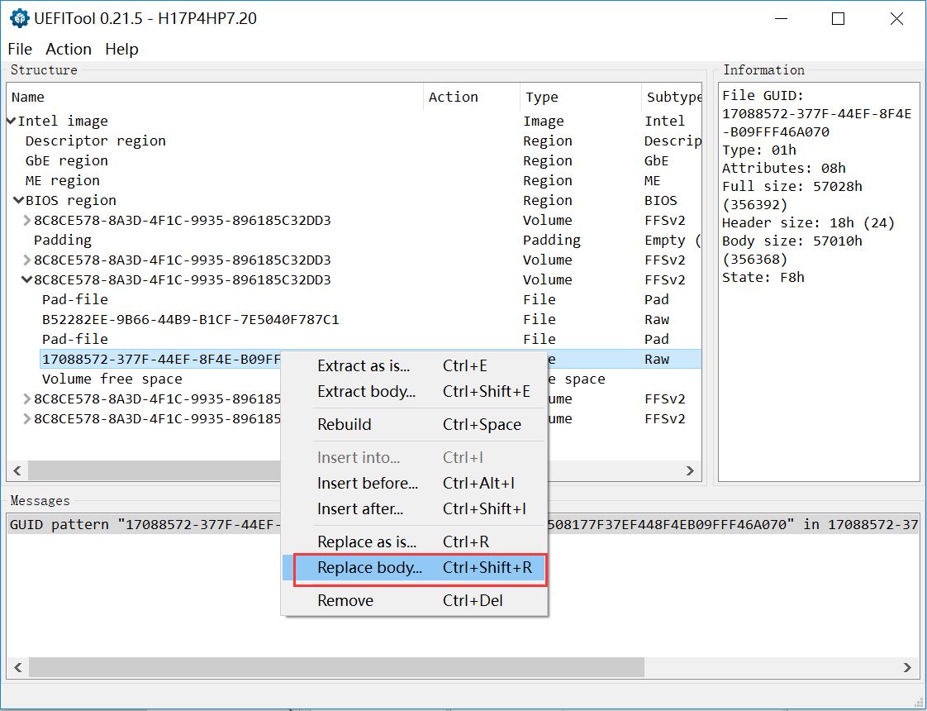
Task: Click the Structure pane right scroll arrow
Action: (x=690, y=471)
